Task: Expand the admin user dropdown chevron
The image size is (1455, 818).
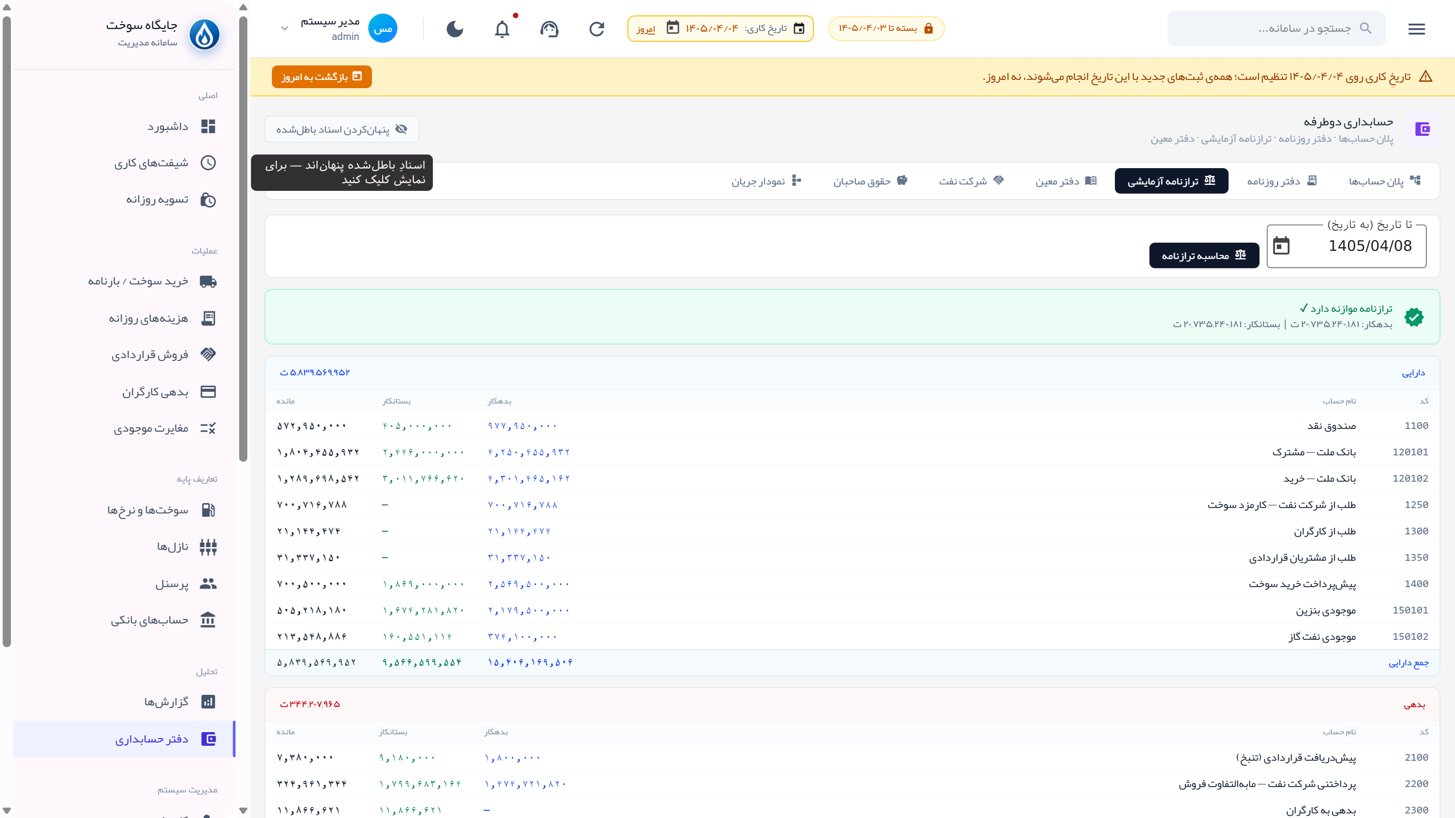Action: (285, 28)
